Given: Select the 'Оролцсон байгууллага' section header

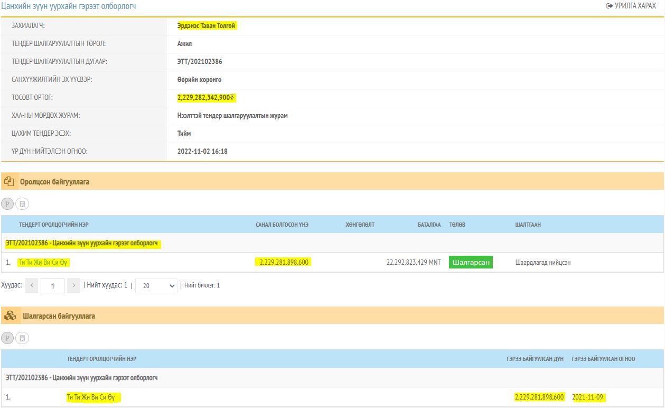Looking at the screenshot, I should click(55, 182).
